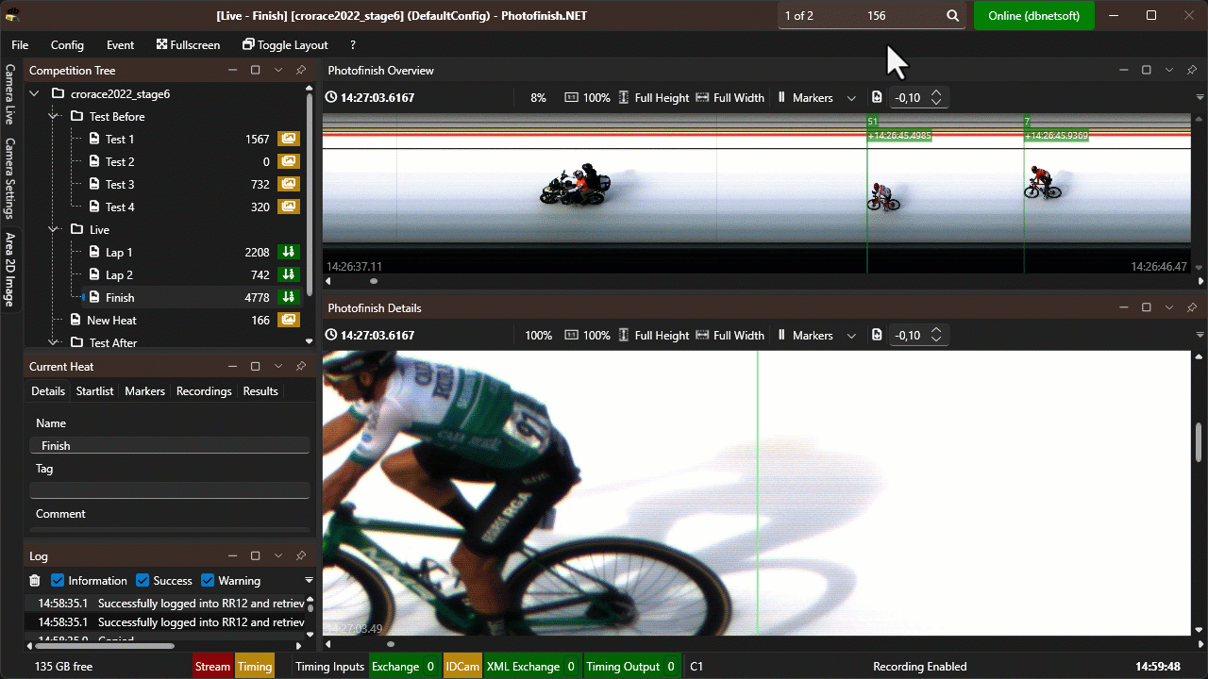
Task: Select marker 51 in the Overview image
Action: [x=872, y=122]
